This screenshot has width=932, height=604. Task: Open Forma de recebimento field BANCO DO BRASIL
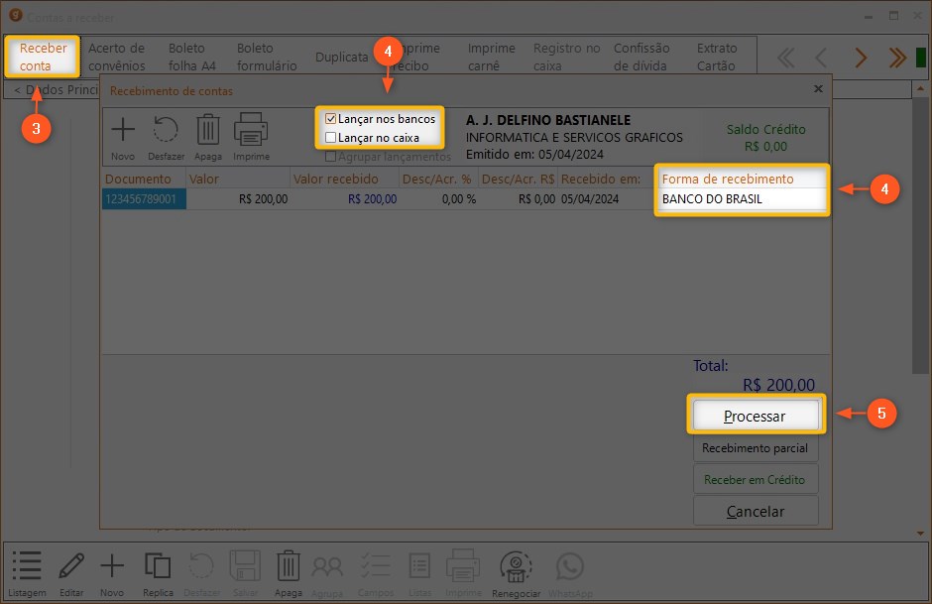click(742, 199)
